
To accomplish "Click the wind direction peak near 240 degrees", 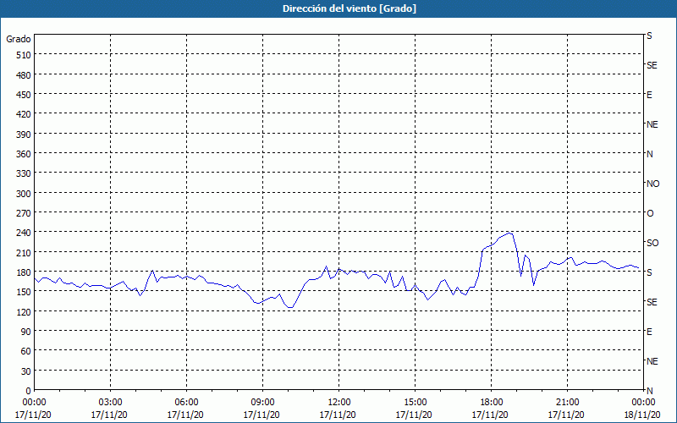I will pos(510,233).
